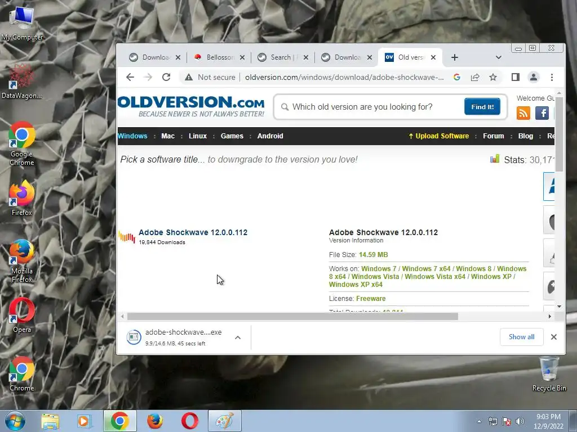Viewport: 577px width, 432px height.
Task: Open DataWagon desktop shortcut
Action: tap(22, 82)
